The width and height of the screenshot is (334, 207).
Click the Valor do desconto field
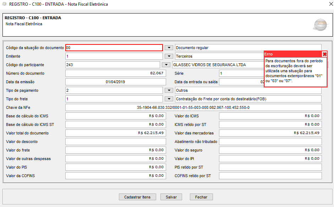pos(115,142)
